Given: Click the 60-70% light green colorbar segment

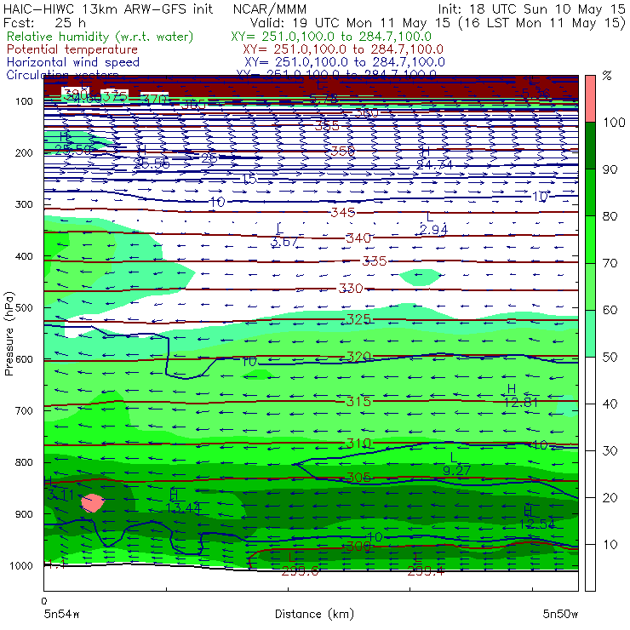Looking at the screenshot, I should 590,286.
